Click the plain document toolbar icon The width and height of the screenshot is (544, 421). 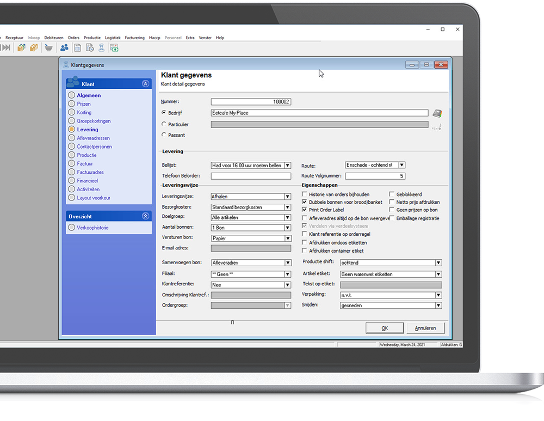coord(77,48)
